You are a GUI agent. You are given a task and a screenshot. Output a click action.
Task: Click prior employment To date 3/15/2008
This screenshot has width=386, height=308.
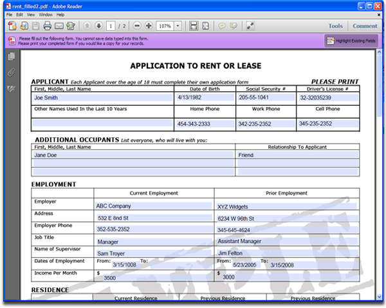click(x=313, y=265)
